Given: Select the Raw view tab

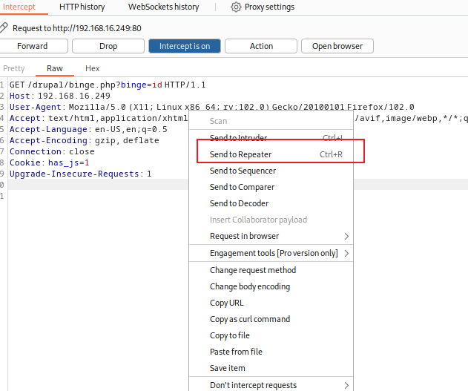Looking at the screenshot, I should point(55,68).
